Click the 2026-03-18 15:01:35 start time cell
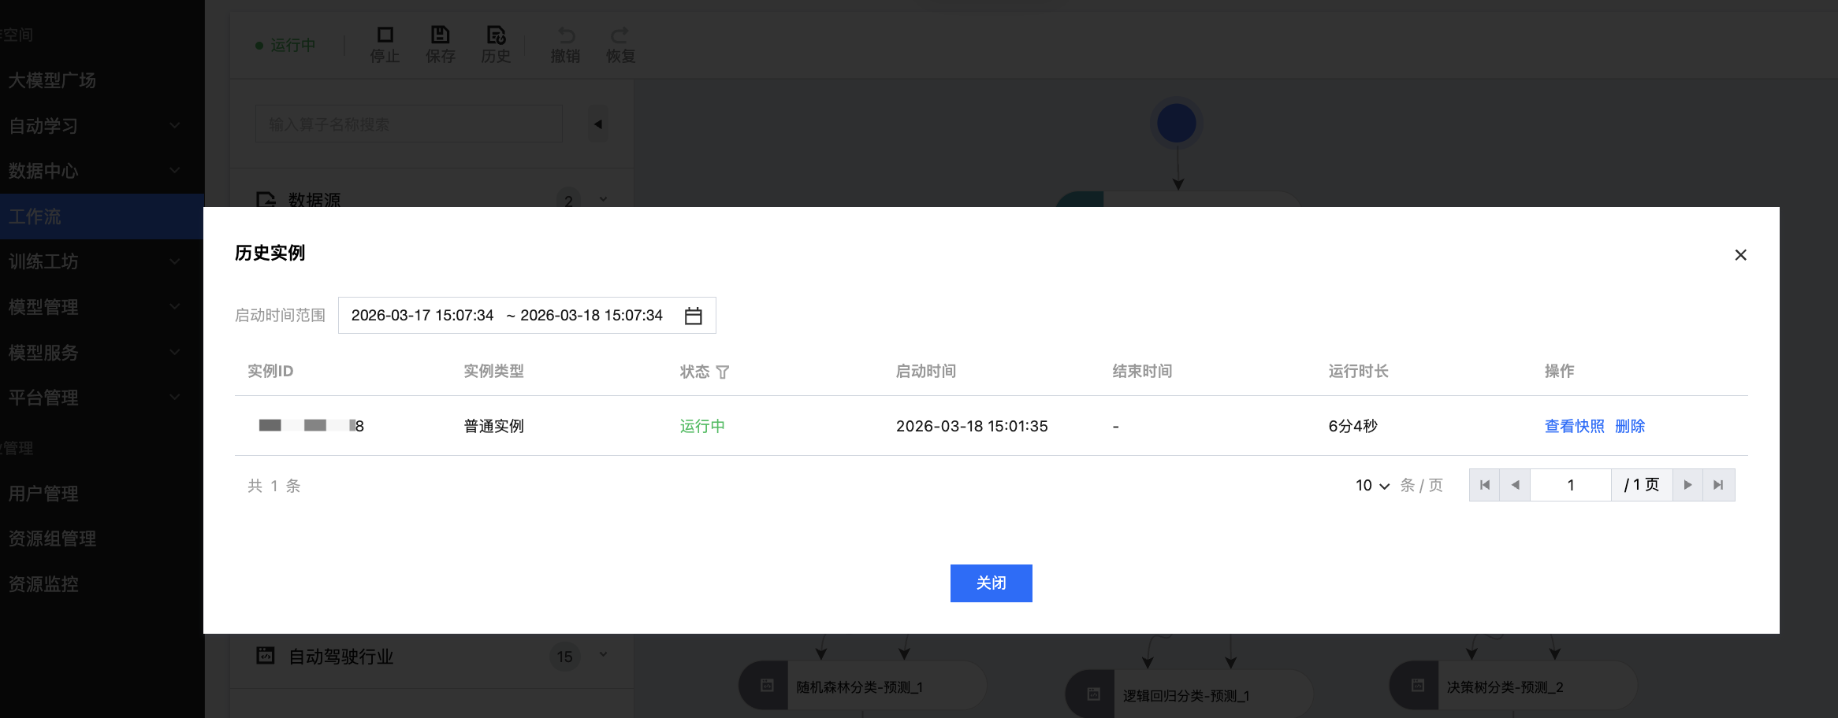The image size is (1838, 718). pos(972,426)
